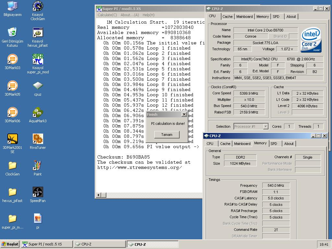Select the cpuz desktop icon

tap(38, 88)
